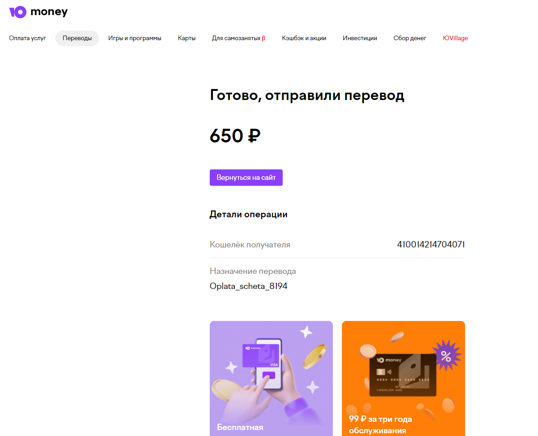This screenshot has width=538, height=436.
Task: Click the Oplata_scheta_8194 transfer purpose text
Action: 248,286
